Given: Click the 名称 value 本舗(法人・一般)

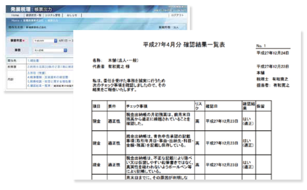Looking at the screenshot, I should coord(123,60).
